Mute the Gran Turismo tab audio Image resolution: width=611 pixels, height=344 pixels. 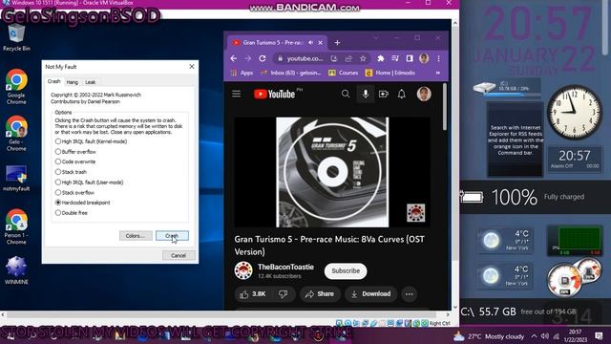tap(310, 42)
